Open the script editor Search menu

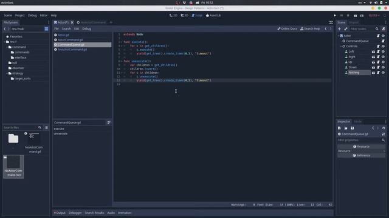66,28
